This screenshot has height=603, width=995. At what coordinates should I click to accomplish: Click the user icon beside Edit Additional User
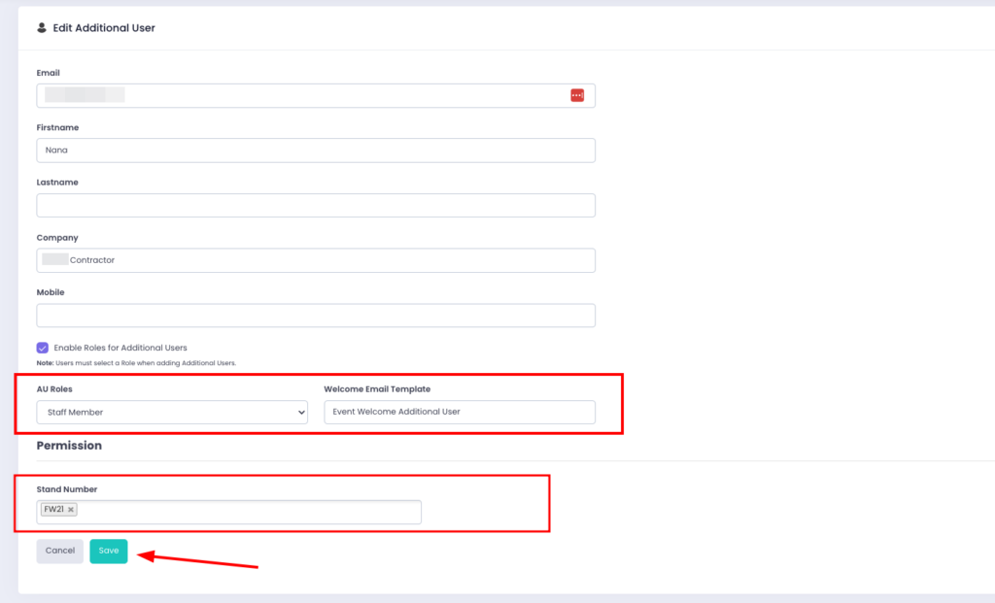tap(42, 28)
